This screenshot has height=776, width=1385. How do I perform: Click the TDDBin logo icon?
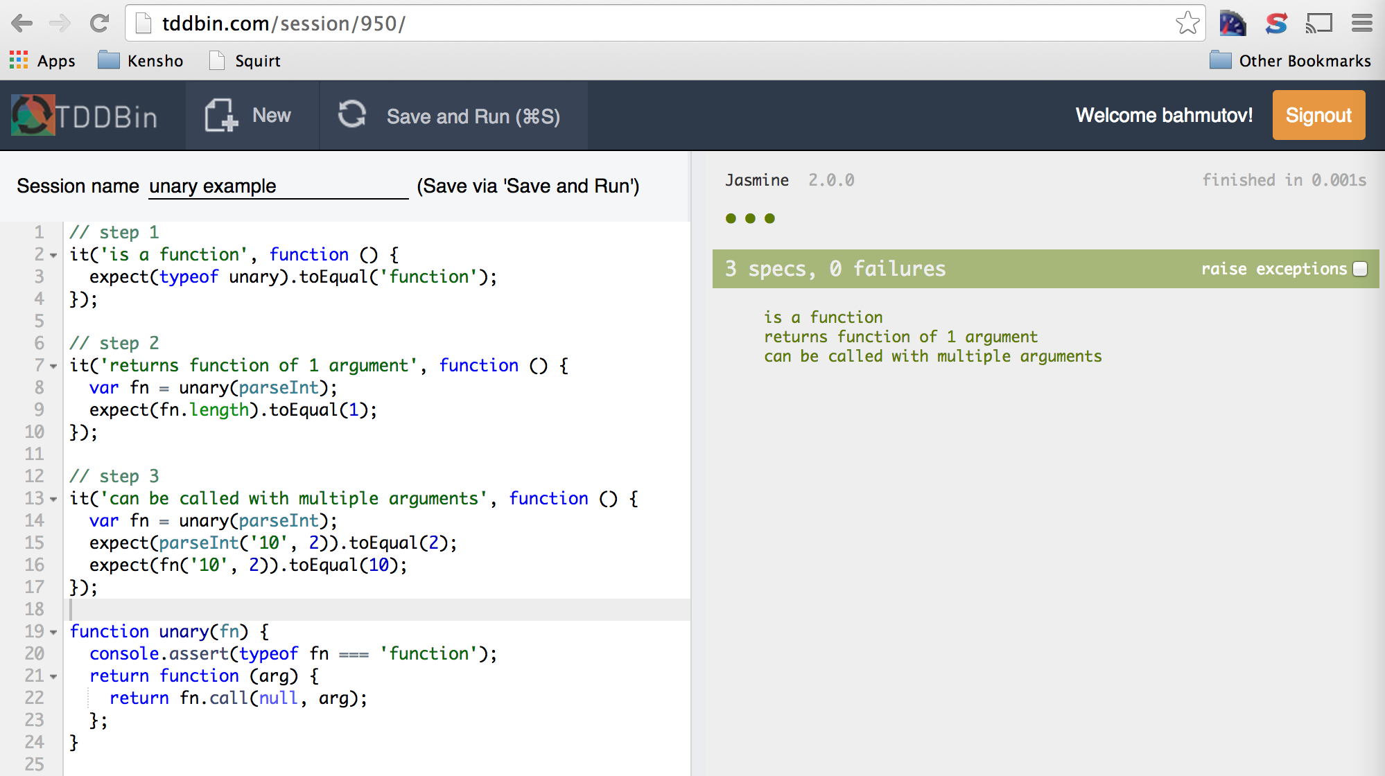[x=33, y=115]
